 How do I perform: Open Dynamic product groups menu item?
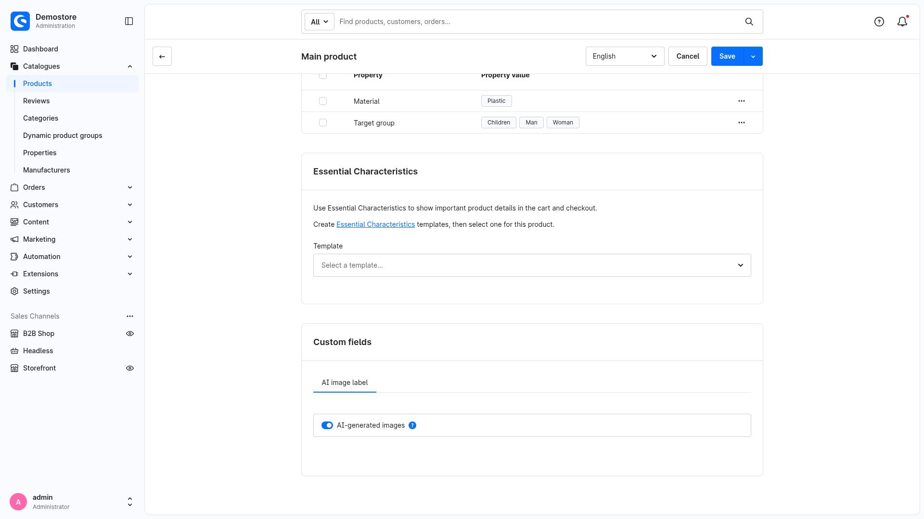[63, 136]
